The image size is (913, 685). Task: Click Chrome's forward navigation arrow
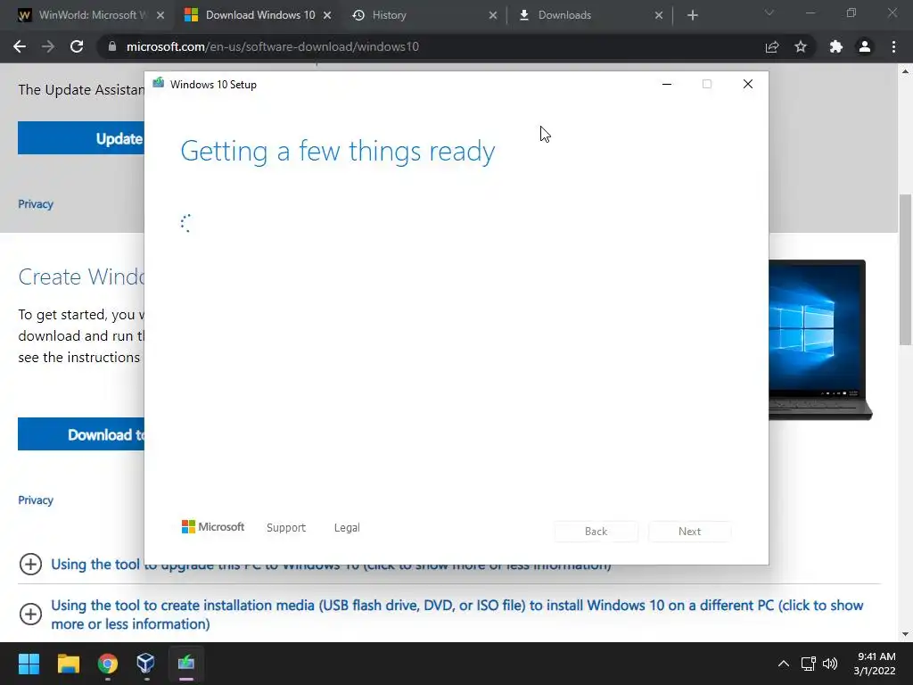pyautogui.click(x=48, y=46)
